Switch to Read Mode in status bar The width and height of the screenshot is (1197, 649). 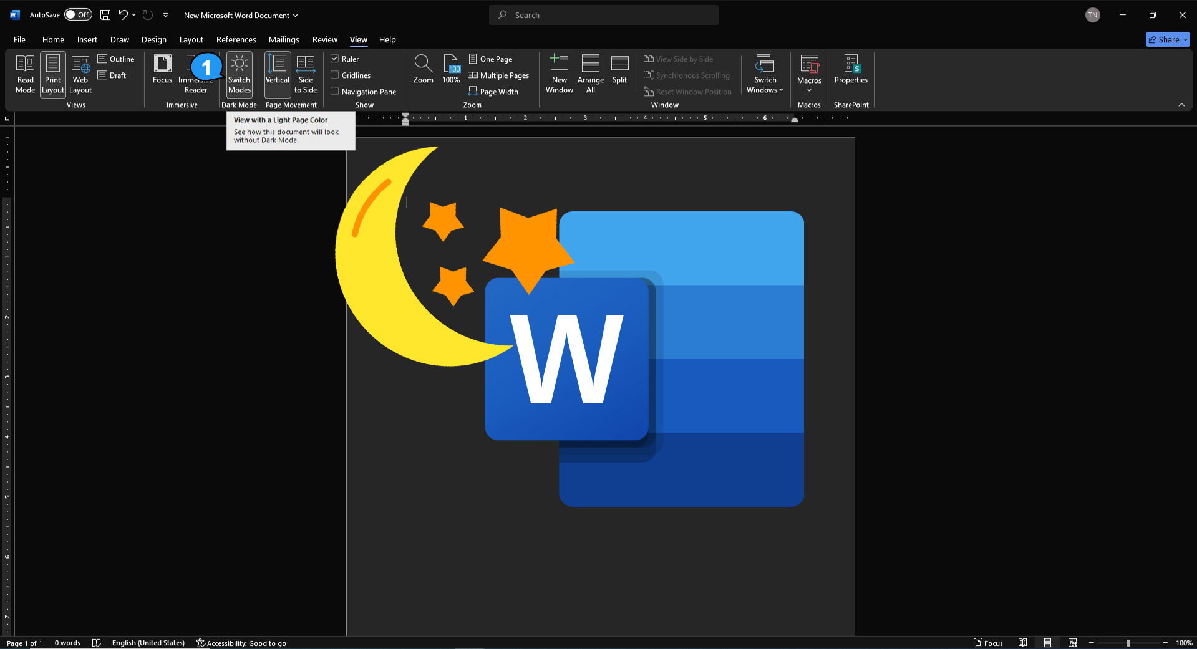point(1023,643)
